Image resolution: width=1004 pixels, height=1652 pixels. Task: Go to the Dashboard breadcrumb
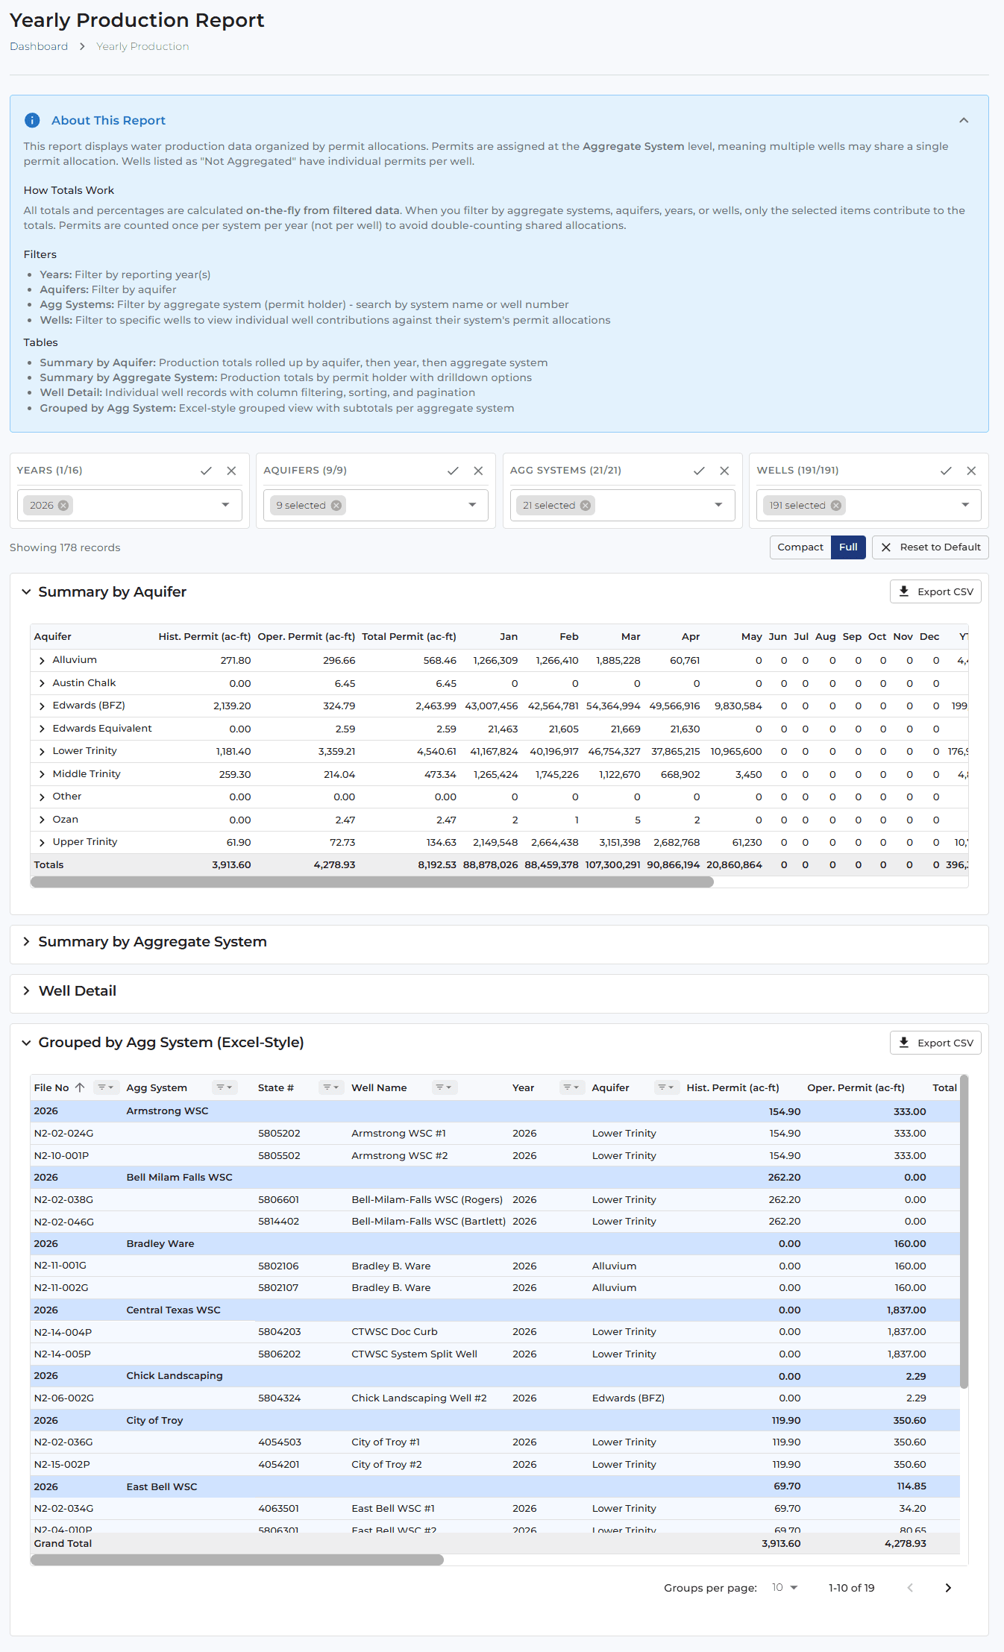[39, 46]
